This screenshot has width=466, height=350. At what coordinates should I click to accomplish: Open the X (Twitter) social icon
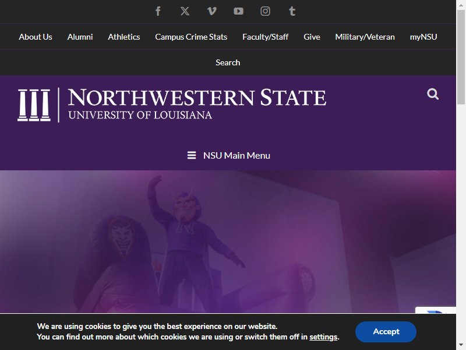pos(185,11)
